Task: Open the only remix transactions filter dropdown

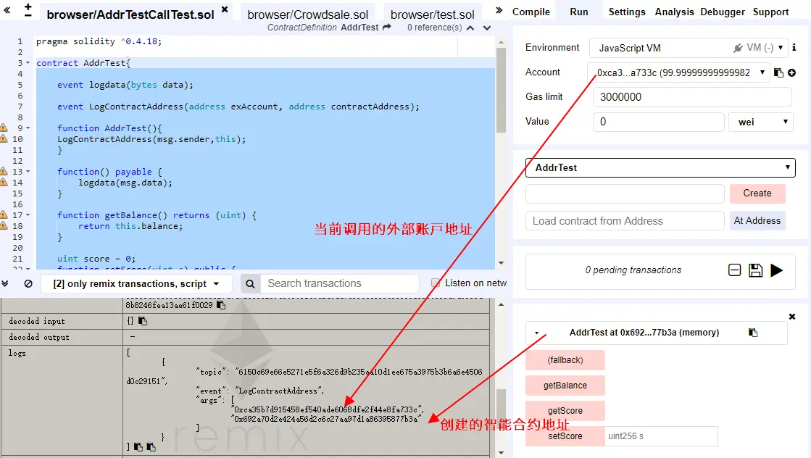Action: (x=136, y=283)
